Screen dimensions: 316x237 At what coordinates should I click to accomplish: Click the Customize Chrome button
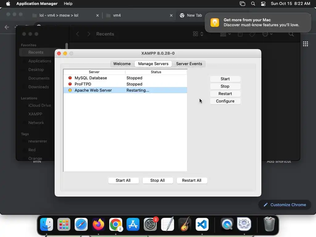(285, 205)
